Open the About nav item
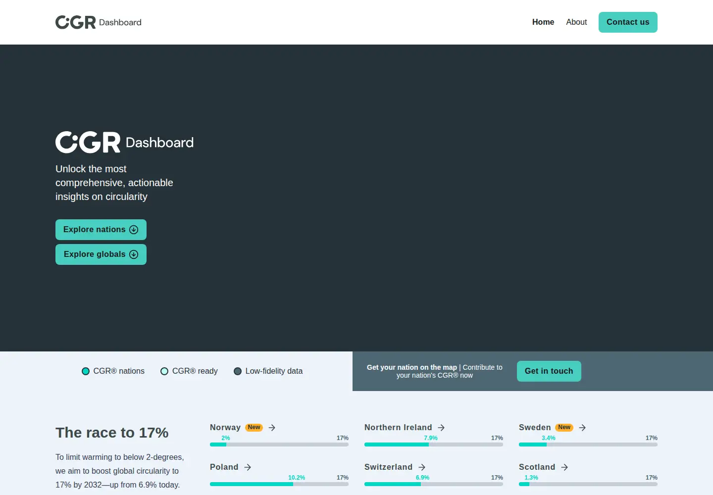The width and height of the screenshot is (713, 495). 576,22
